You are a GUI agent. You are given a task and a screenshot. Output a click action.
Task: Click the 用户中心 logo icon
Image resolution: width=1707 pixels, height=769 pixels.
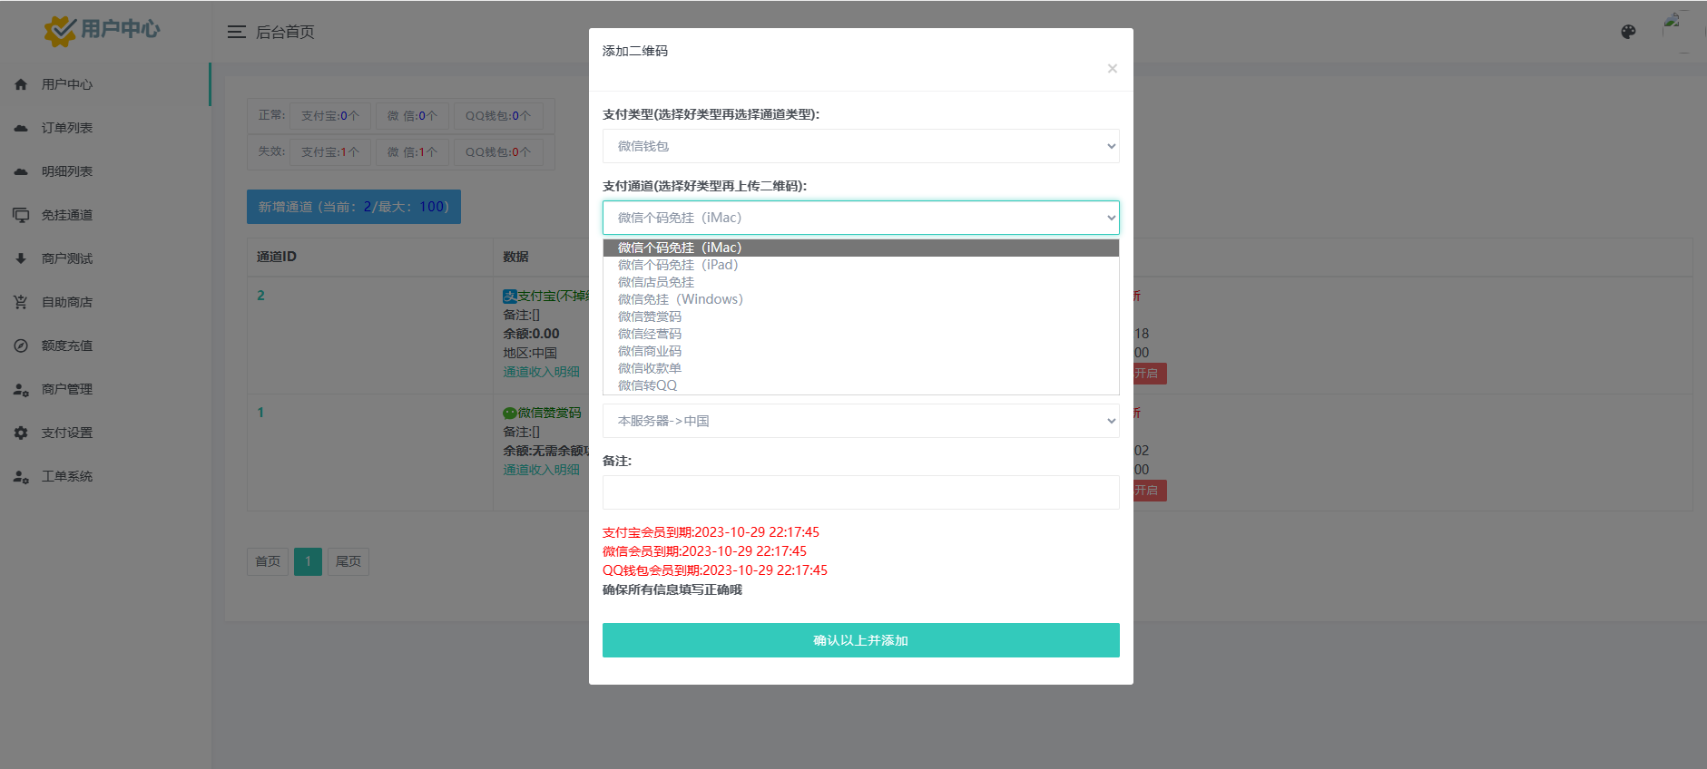pyautogui.click(x=60, y=31)
